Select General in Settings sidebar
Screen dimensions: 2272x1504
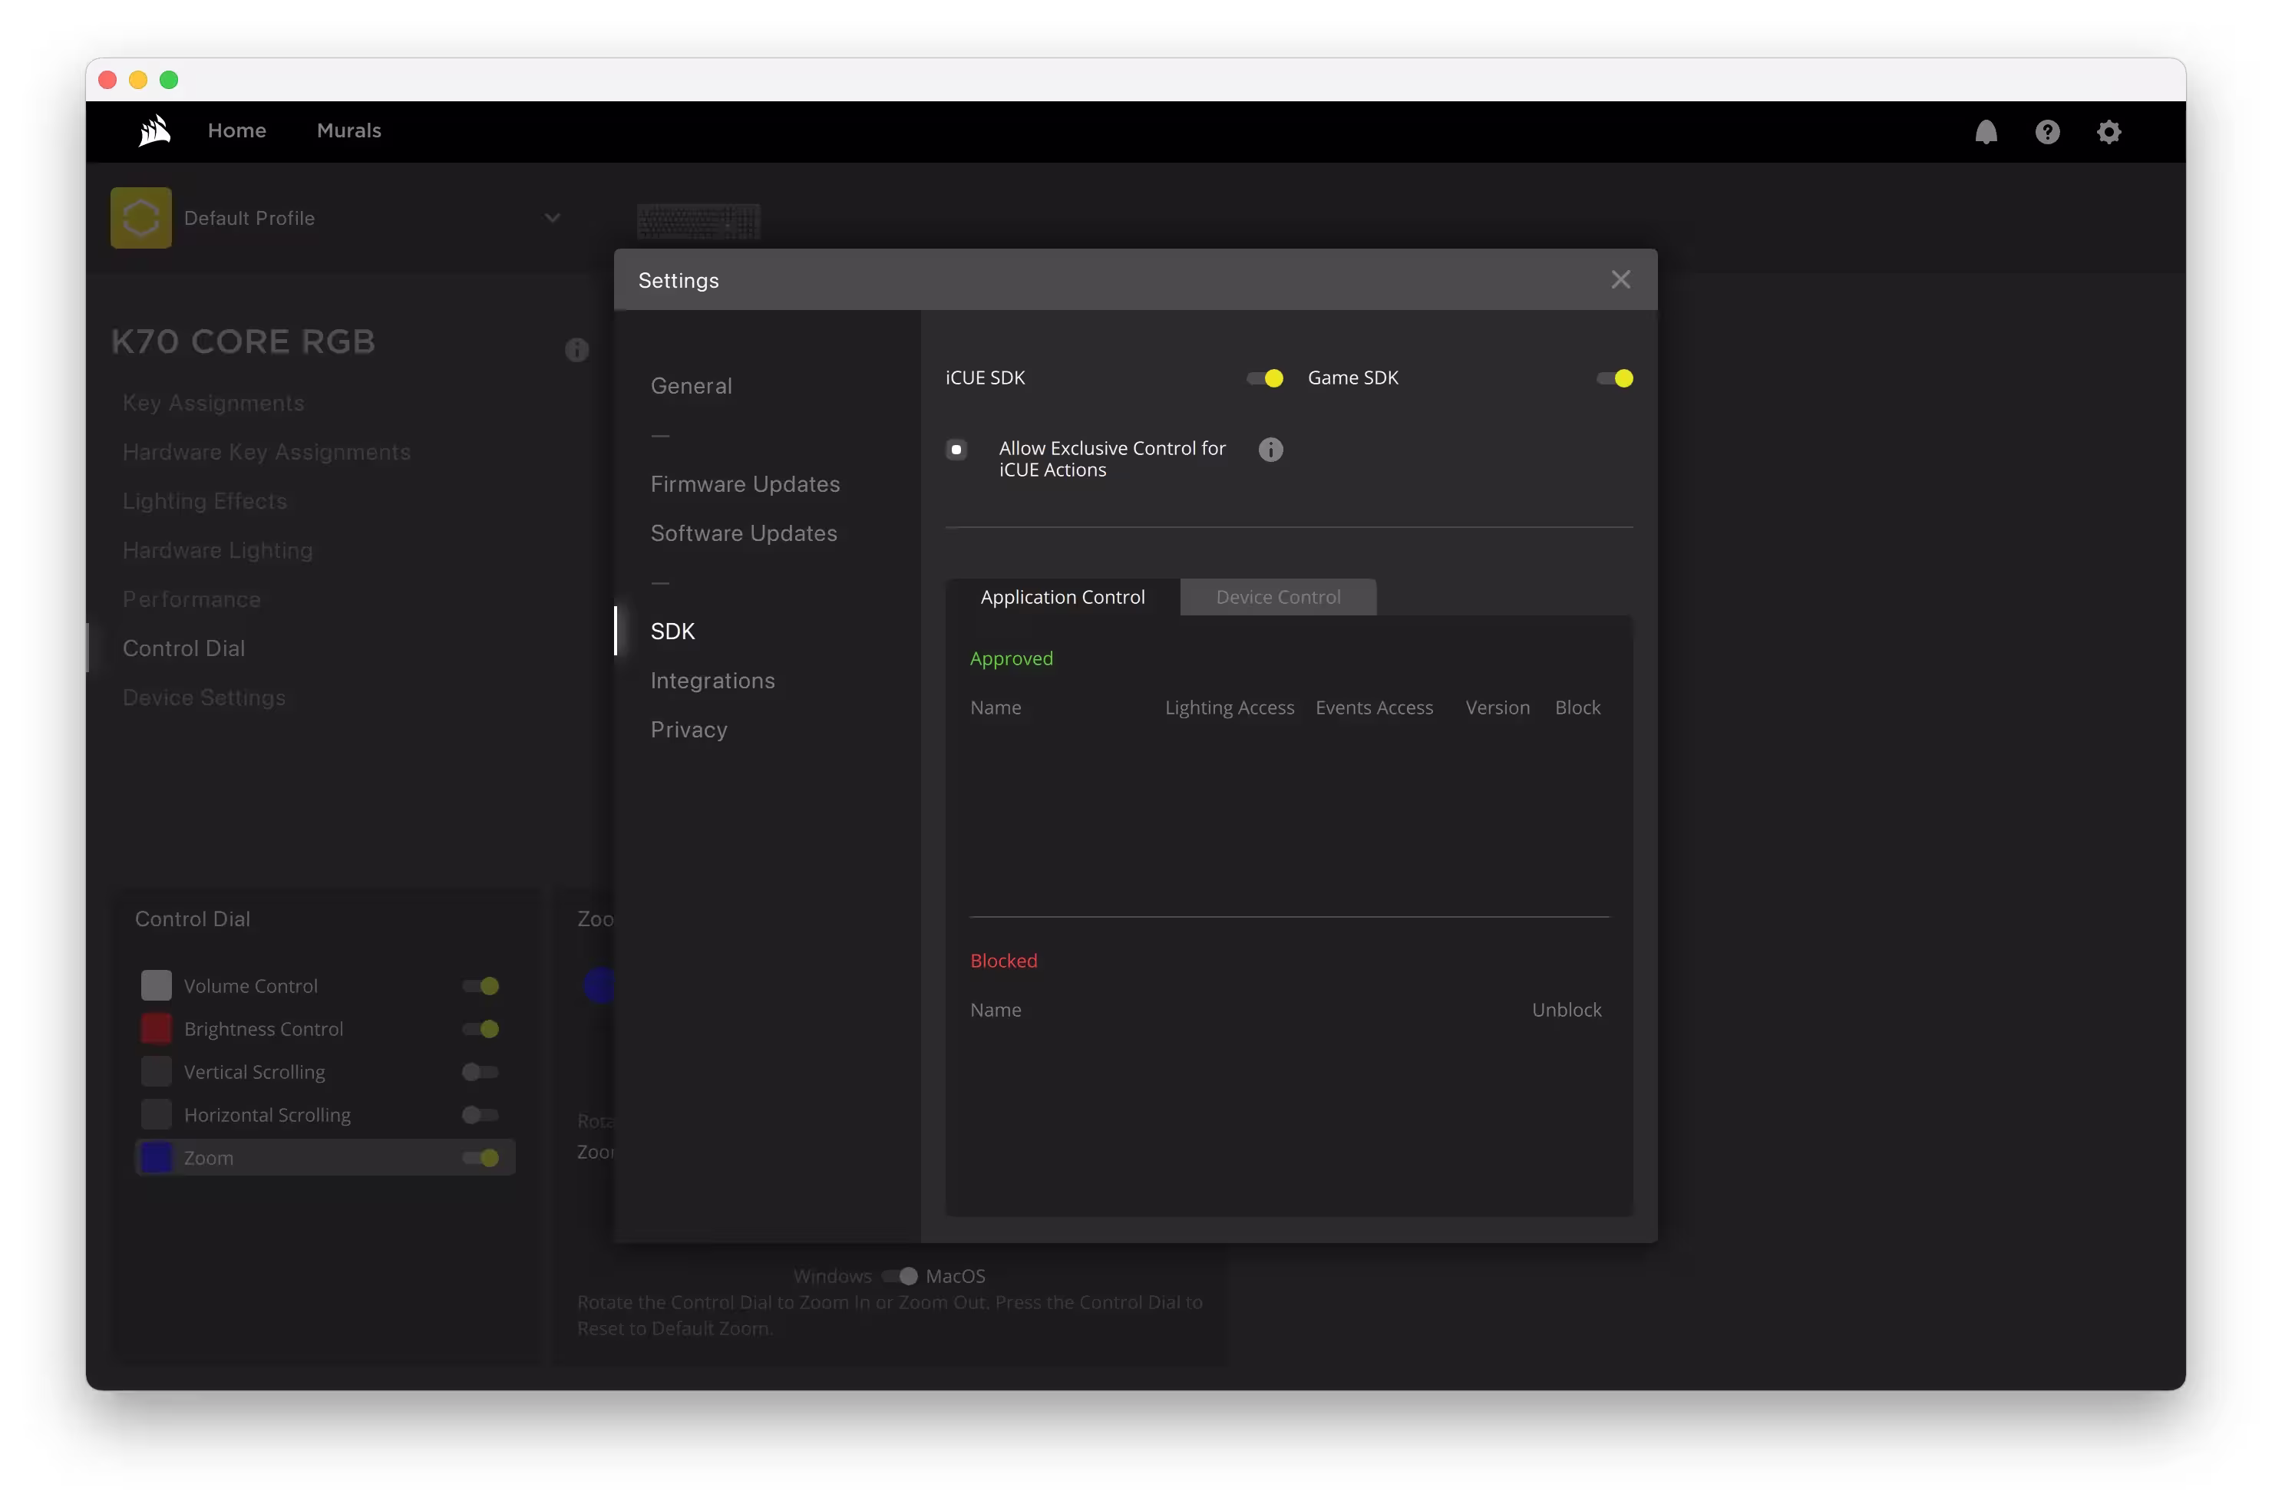(691, 385)
